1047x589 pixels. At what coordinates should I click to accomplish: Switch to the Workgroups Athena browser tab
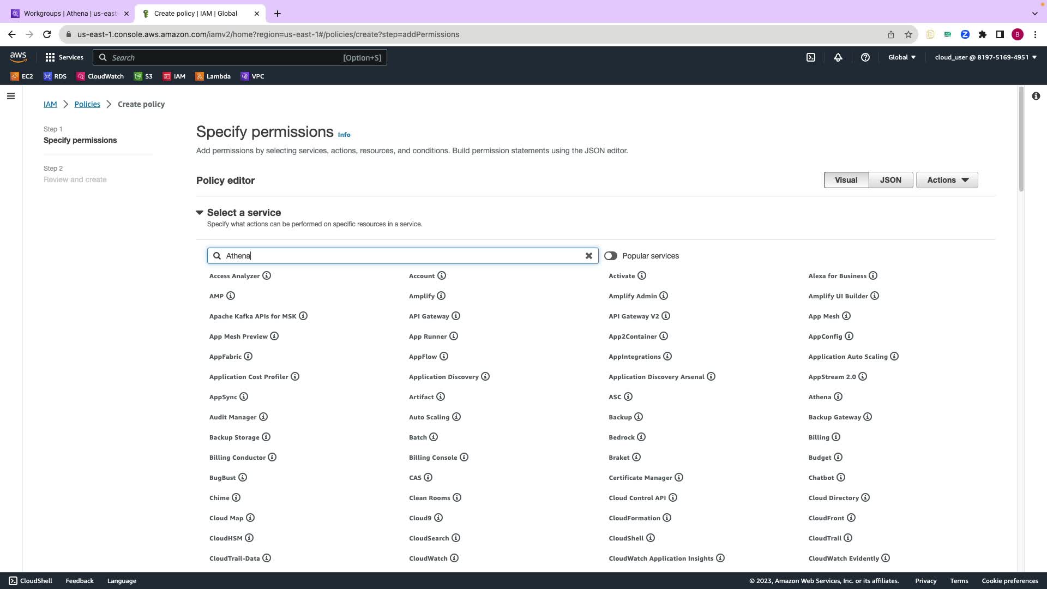tap(70, 14)
